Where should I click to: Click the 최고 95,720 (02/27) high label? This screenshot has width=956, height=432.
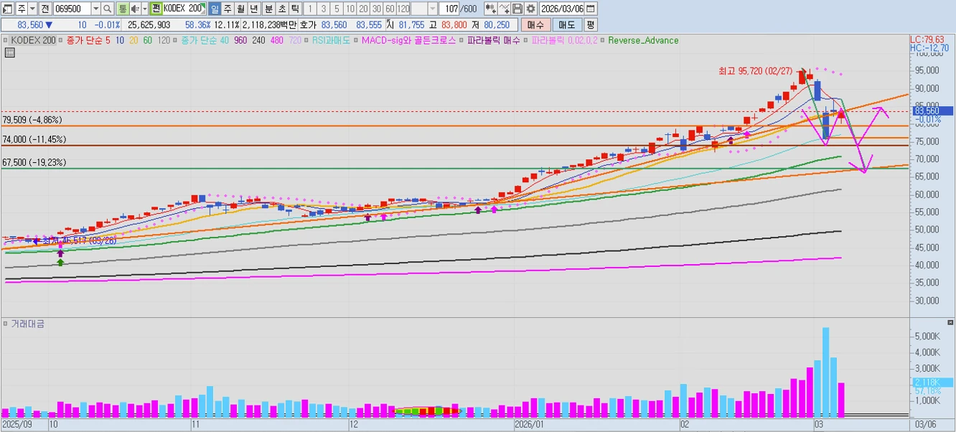pos(755,71)
